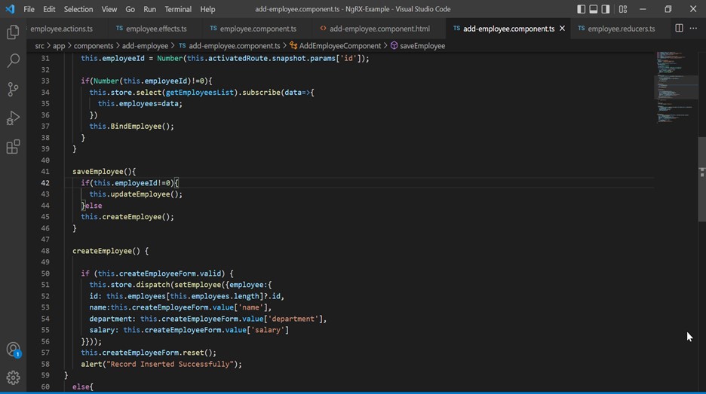Screen dimensions: 706x394
Task: Open the Manage gear settings
Action: pyautogui.click(x=13, y=377)
